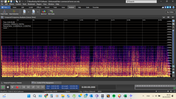Click the Cut scissors icon
This screenshot has height=99, width=176.
coord(14,1)
